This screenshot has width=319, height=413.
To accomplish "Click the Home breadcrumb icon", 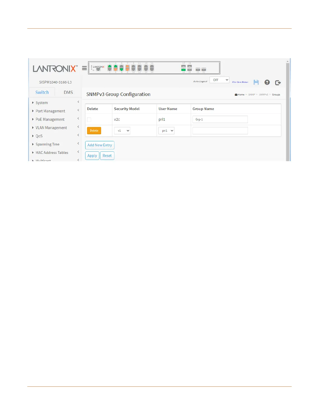I will coord(236,95).
